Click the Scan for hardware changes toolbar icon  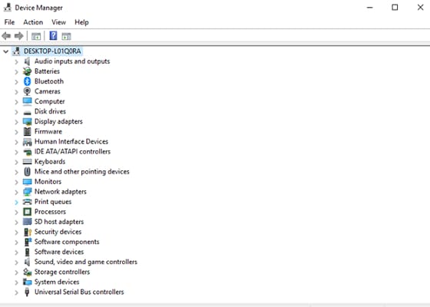pos(66,36)
